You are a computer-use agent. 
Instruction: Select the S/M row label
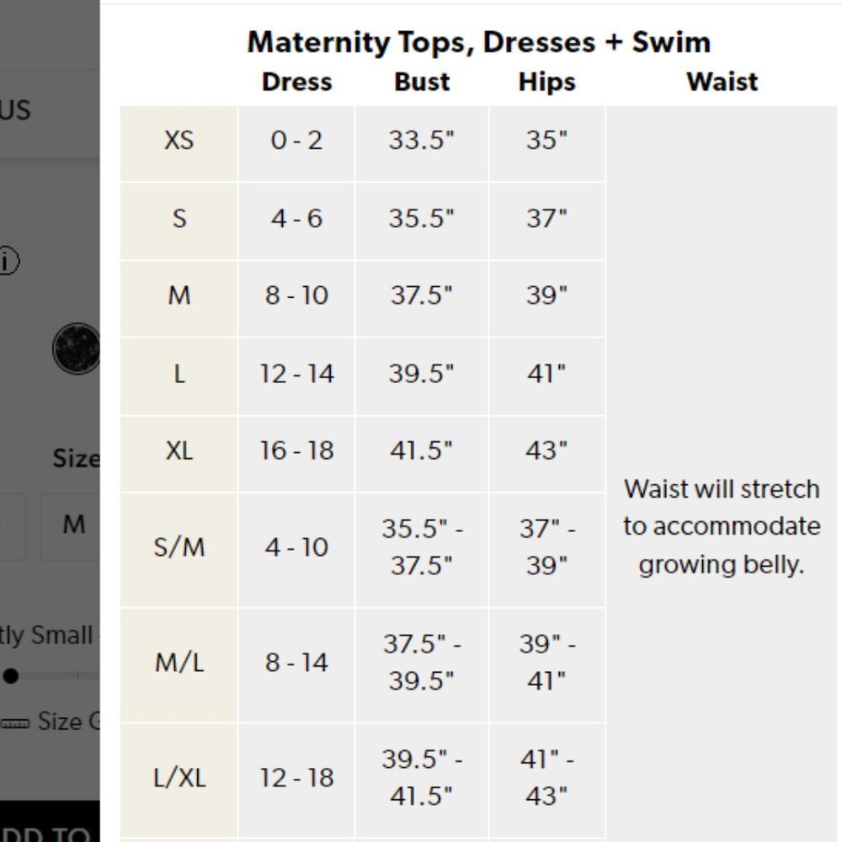coord(179,547)
